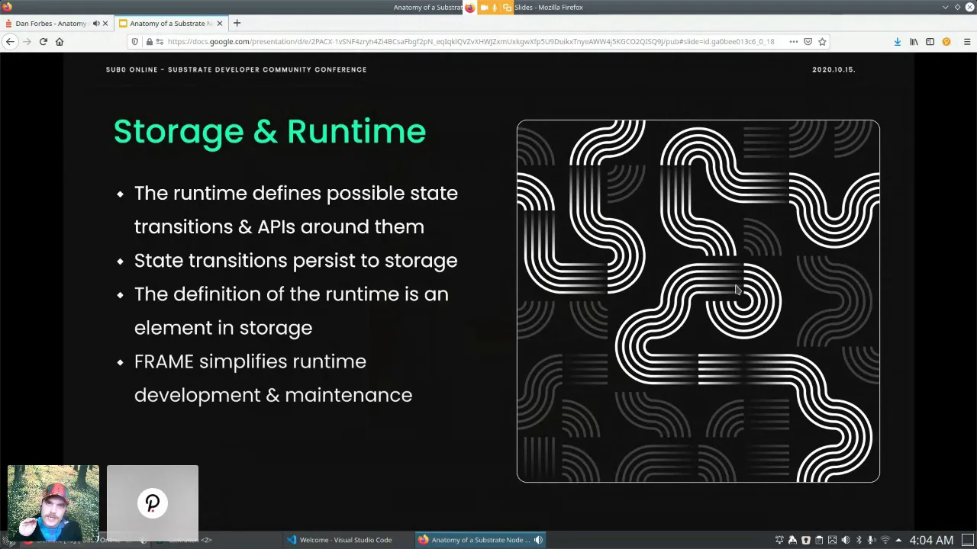Click the camera sharing indicator in title bar

coord(484,8)
